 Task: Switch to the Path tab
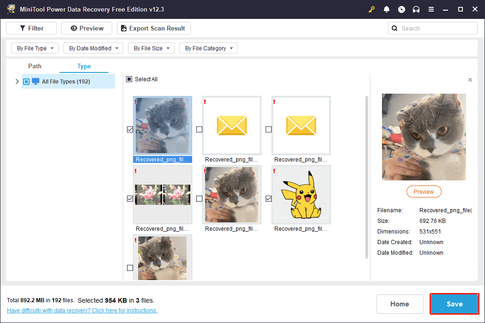coord(35,66)
